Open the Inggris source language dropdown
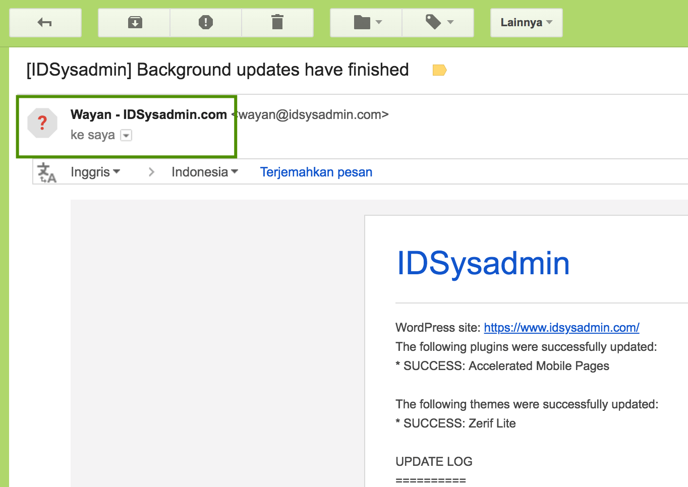 (95, 172)
